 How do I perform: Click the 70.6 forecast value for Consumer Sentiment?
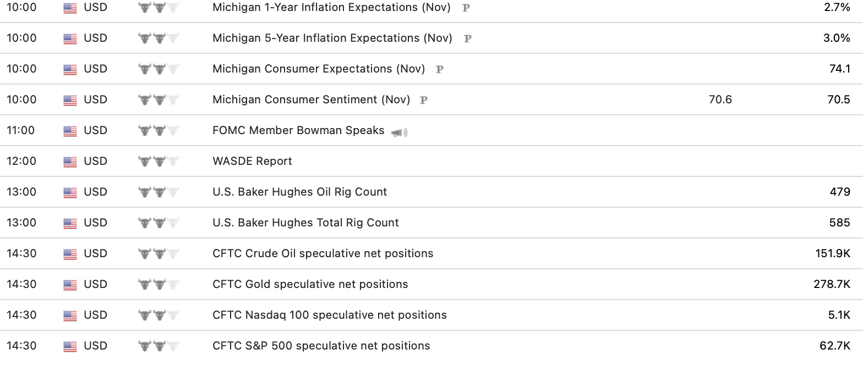pos(720,99)
